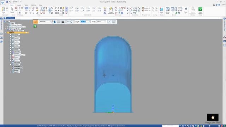Viewport: 226px width, 127px height.
Task: Open the quick access toolbar customize arrow
Action: click(x=21, y=1)
